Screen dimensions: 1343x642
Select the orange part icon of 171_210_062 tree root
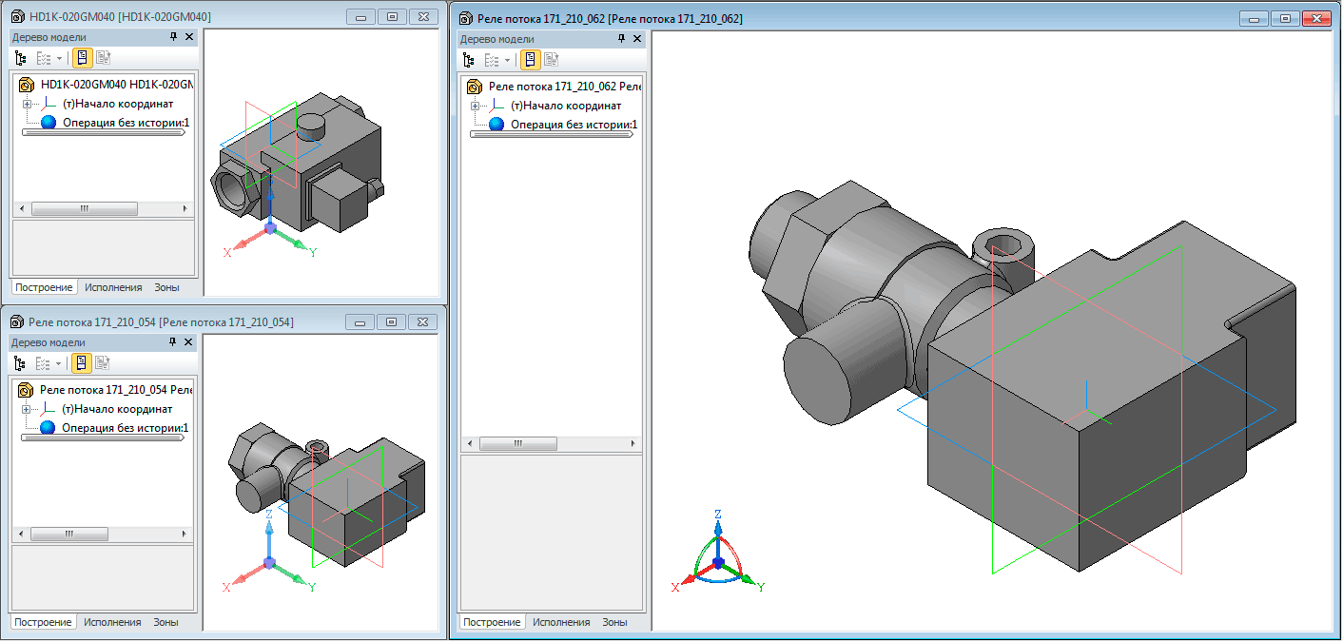[x=476, y=87]
